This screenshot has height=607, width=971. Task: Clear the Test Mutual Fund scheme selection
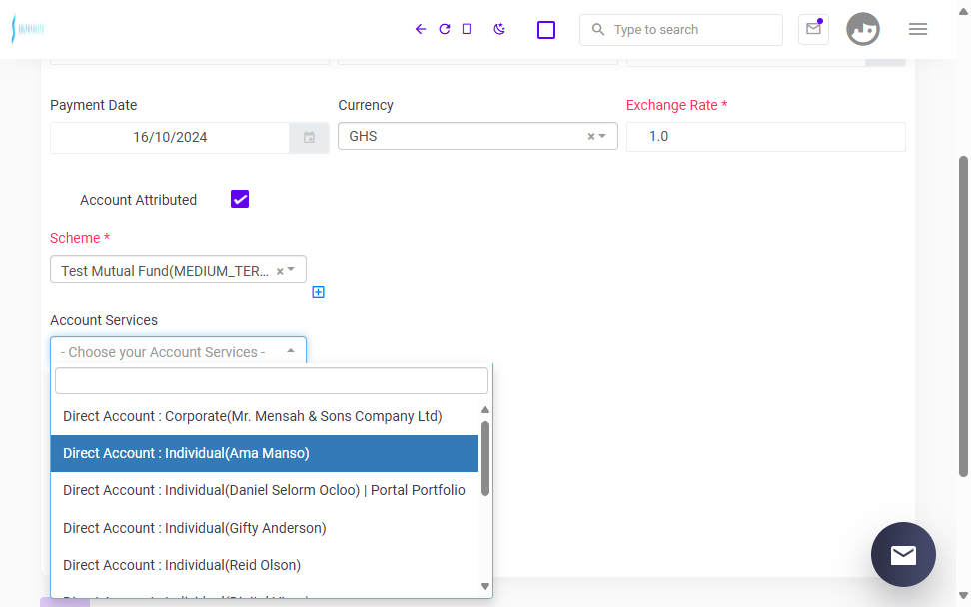[x=280, y=271]
